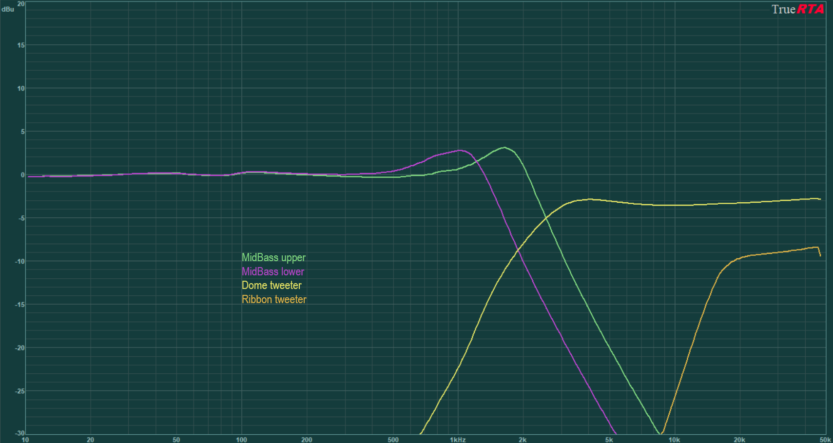This screenshot has height=443, width=833.
Task: Click the 10k frequency axis label
Action: (x=674, y=440)
